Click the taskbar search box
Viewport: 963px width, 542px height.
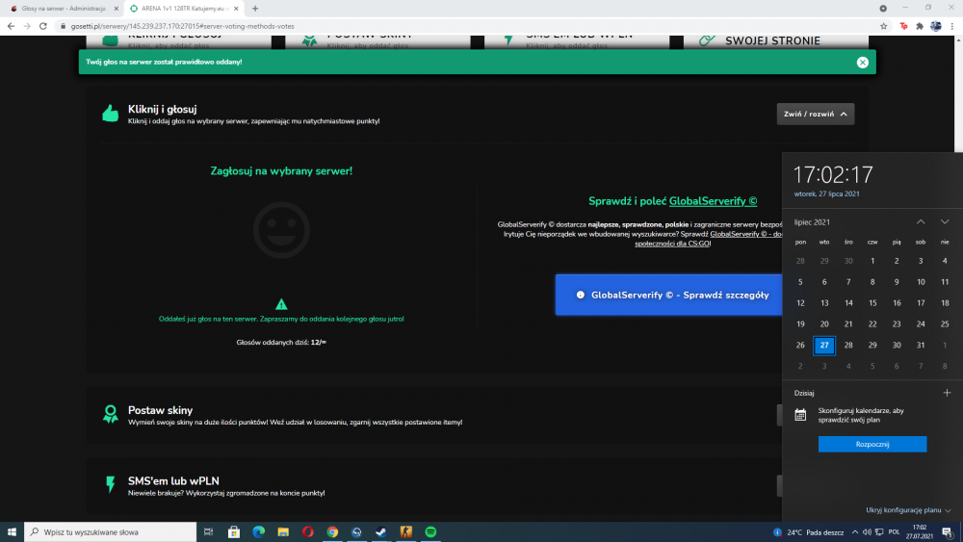(111, 532)
